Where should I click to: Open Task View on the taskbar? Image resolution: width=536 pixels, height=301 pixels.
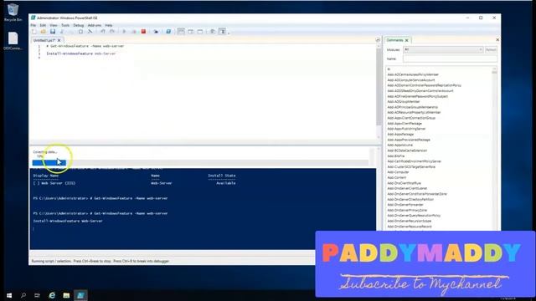coord(37,295)
